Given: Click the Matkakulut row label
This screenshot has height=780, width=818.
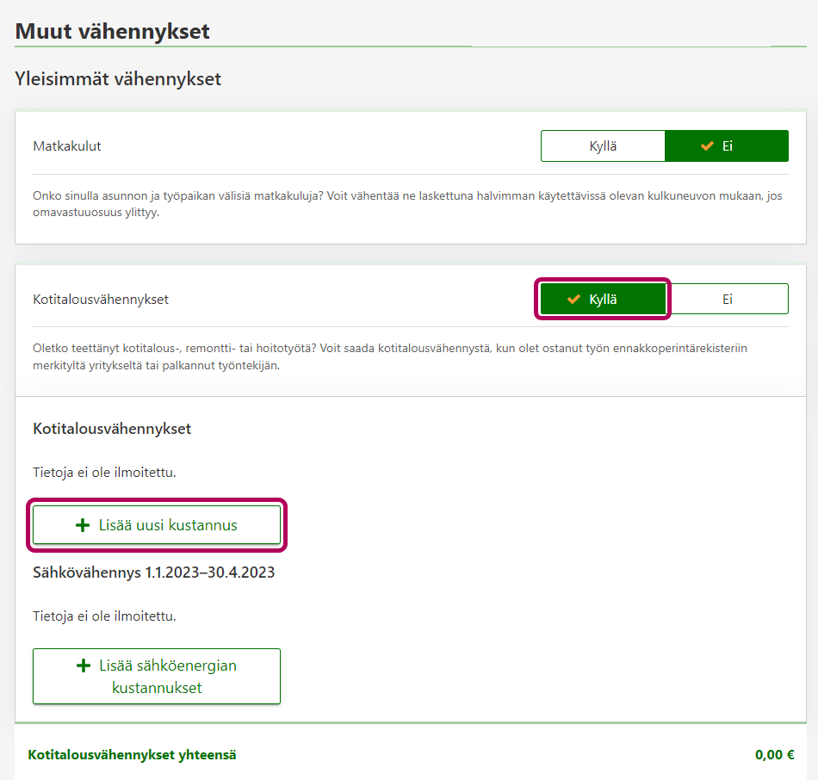Looking at the screenshot, I should [x=67, y=146].
